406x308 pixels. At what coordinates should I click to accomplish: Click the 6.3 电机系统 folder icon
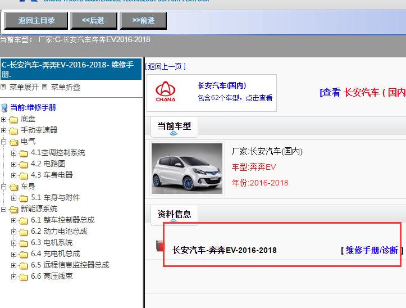24,243
